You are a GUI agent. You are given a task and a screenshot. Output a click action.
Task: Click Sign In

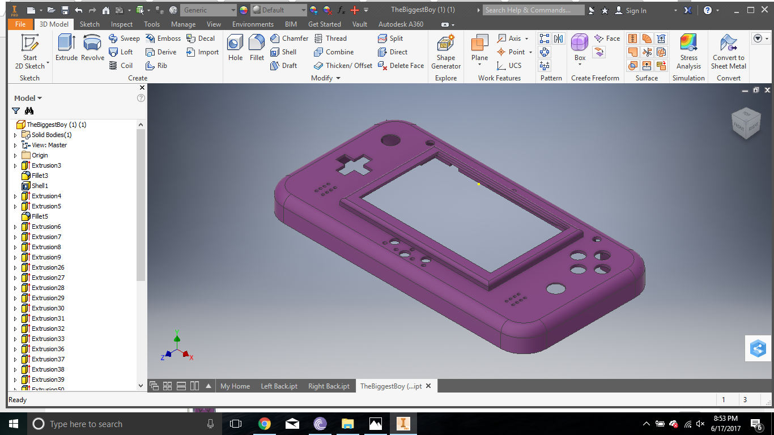[x=630, y=10]
